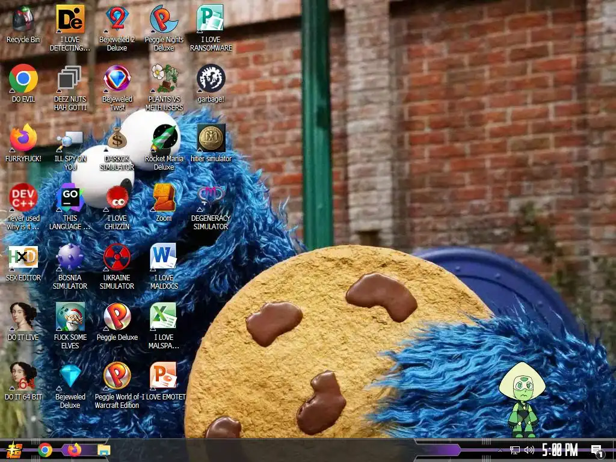Start the Peggle Nights Deluxe game
Image resolution: width=616 pixels, height=462 pixels.
point(164,29)
